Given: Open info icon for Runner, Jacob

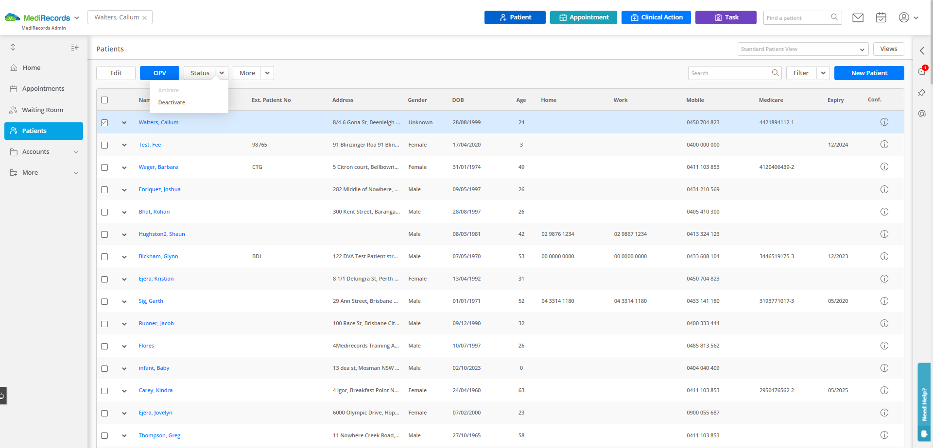Looking at the screenshot, I should point(884,323).
